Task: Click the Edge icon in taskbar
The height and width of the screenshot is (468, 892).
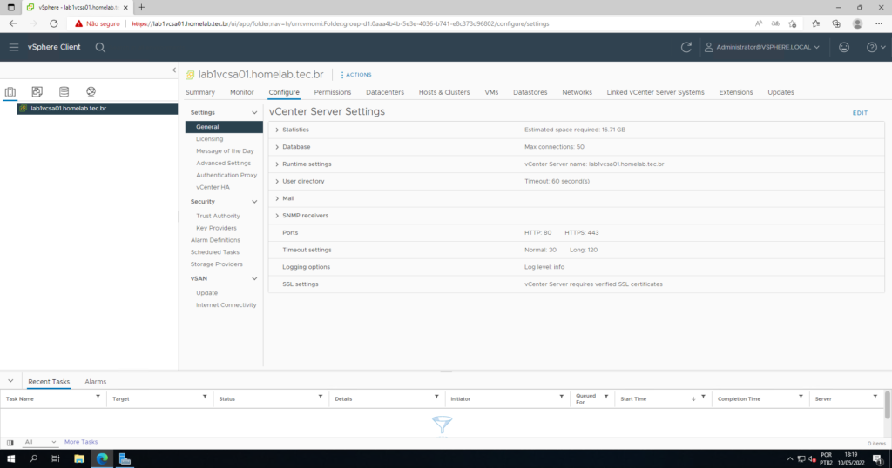Action: pos(102,459)
